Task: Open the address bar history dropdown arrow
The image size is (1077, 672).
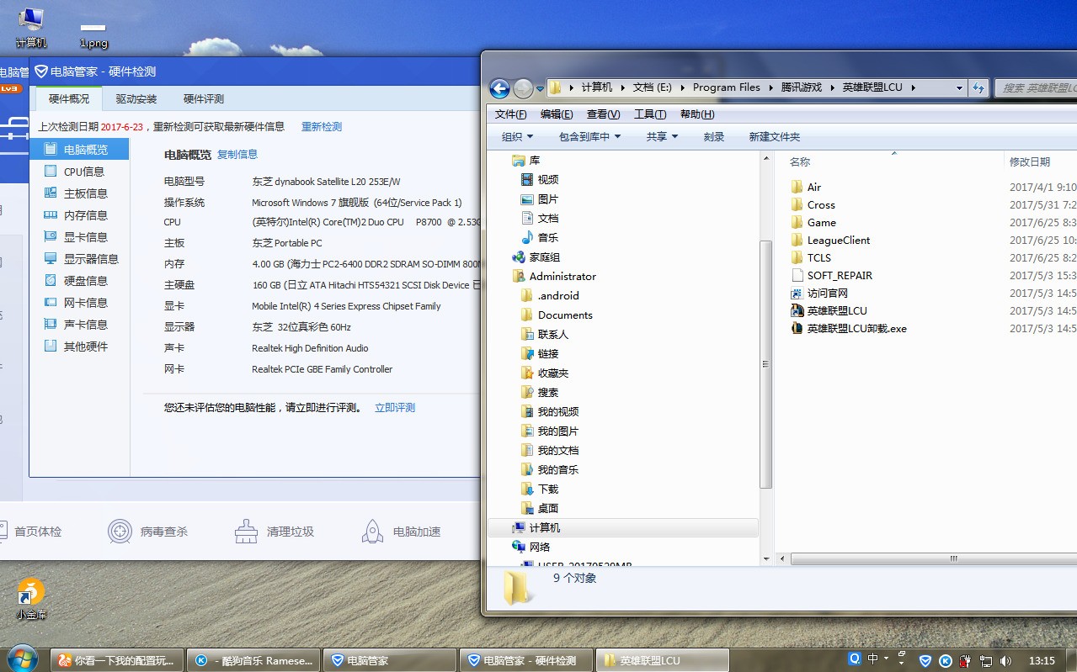Action: 959,87
